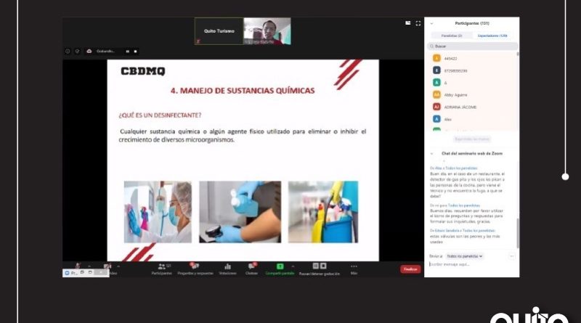Click the chat options ellipsis icon
This screenshot has width=581, height=323.
511,256
